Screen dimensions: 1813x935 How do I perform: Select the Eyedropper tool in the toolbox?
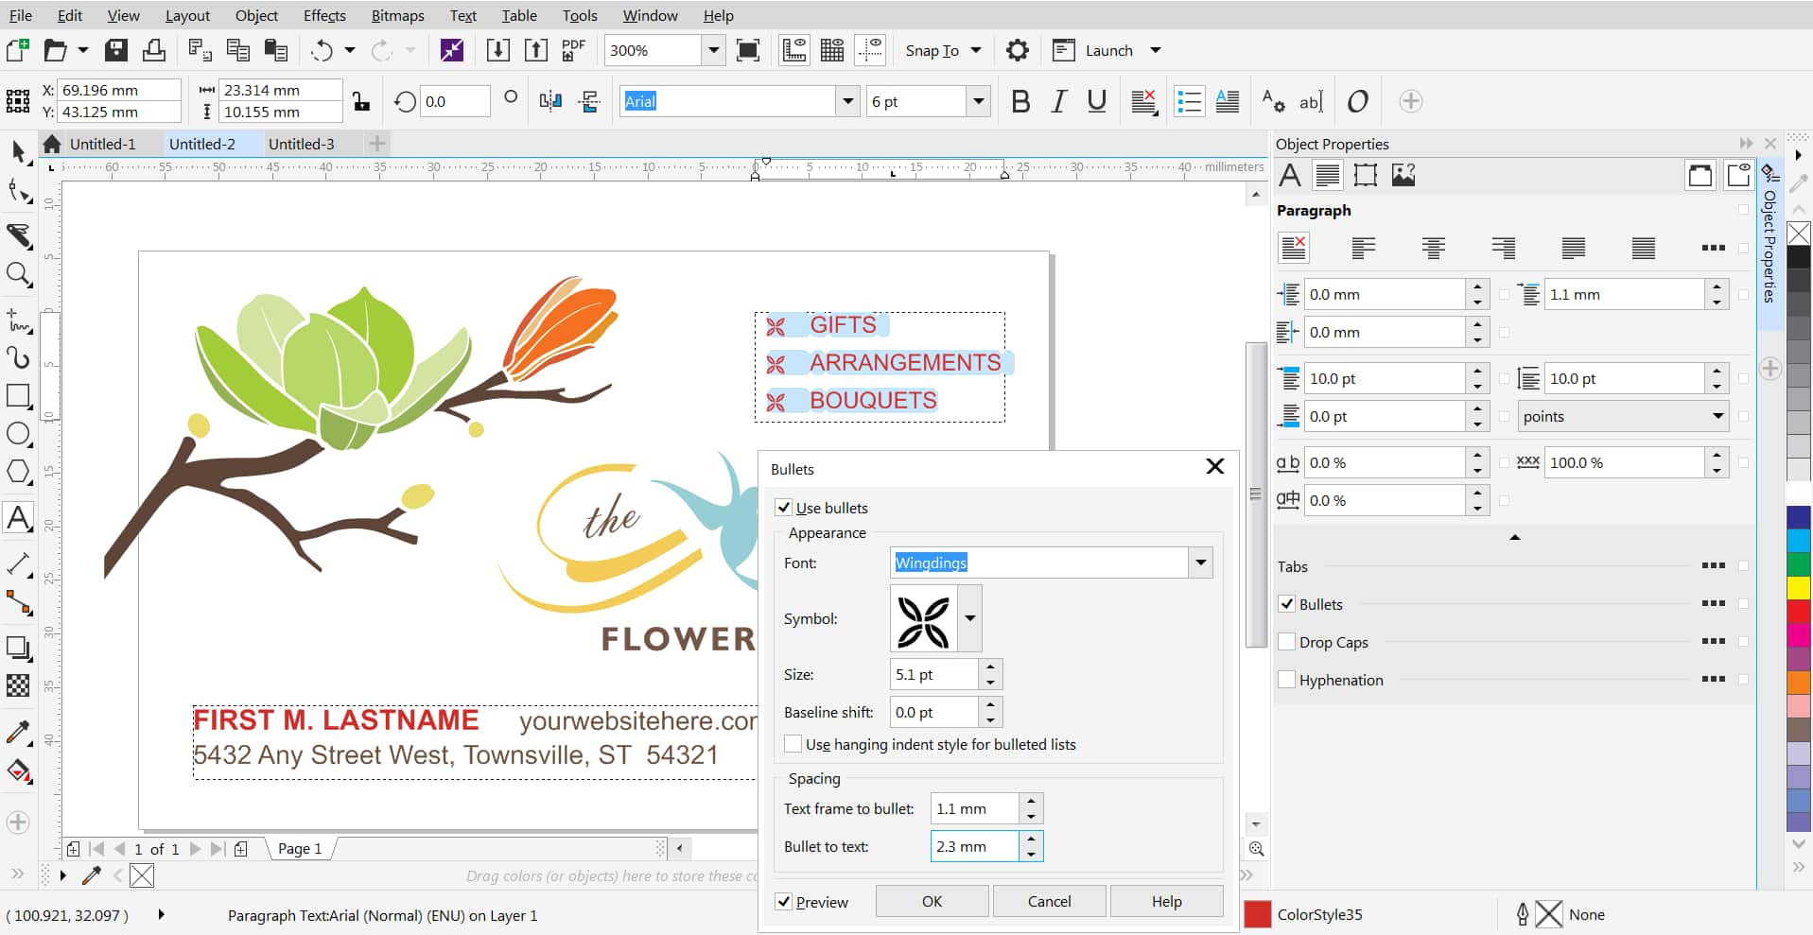tap(19, 733)
